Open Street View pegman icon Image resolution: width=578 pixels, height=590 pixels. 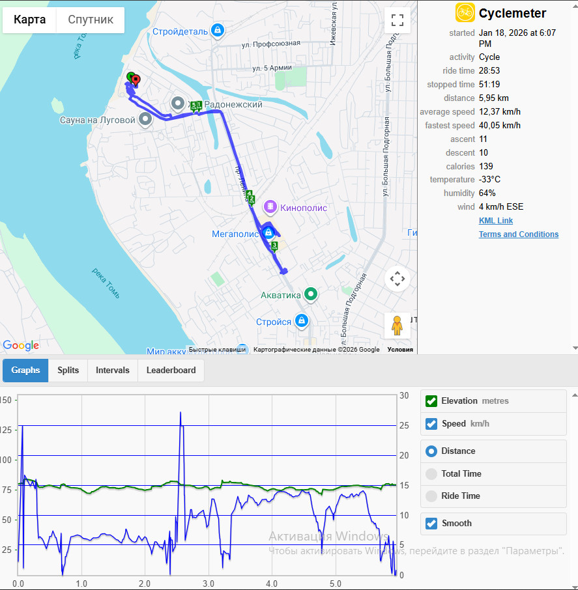tap(397, 326)
